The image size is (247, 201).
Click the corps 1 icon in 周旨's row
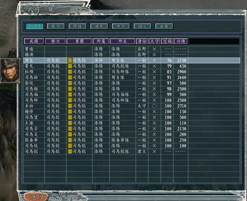[70, 60]
